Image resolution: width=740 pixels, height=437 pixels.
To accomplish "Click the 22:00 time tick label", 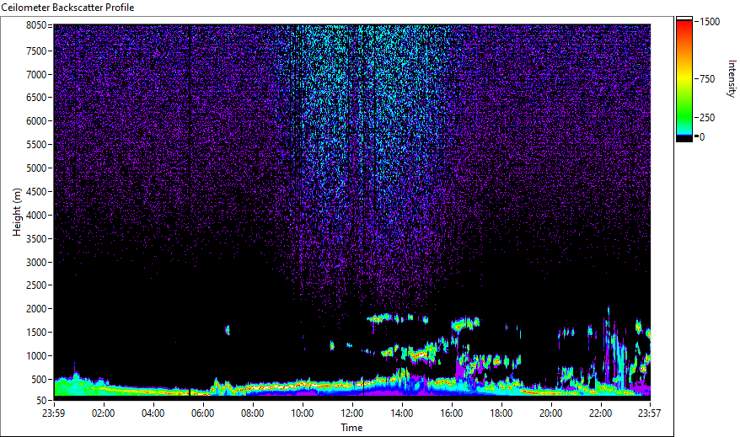I will pyautogui.click(x=600, y=413).
